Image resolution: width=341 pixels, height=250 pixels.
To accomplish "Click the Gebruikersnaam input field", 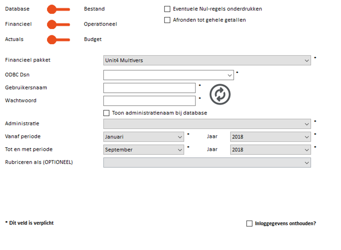I will click(149, 88).
